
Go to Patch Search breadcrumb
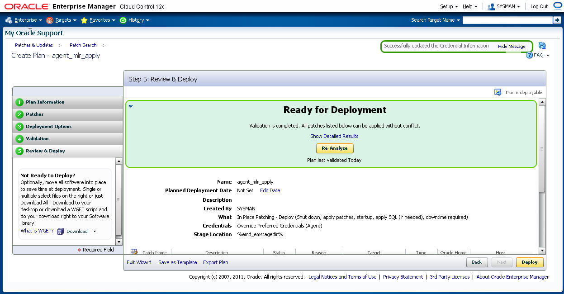click(83, 45)
